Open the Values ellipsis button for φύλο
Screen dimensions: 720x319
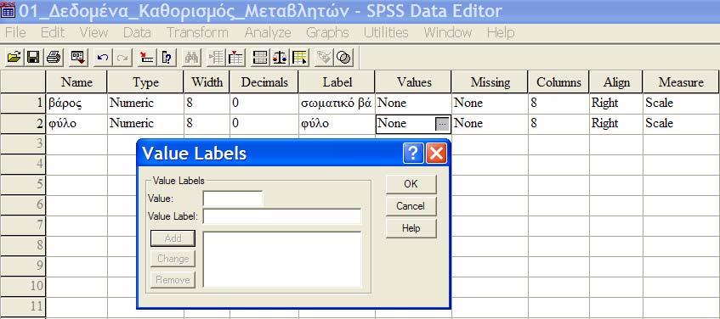pyautogui.click(x=442, y=124)
